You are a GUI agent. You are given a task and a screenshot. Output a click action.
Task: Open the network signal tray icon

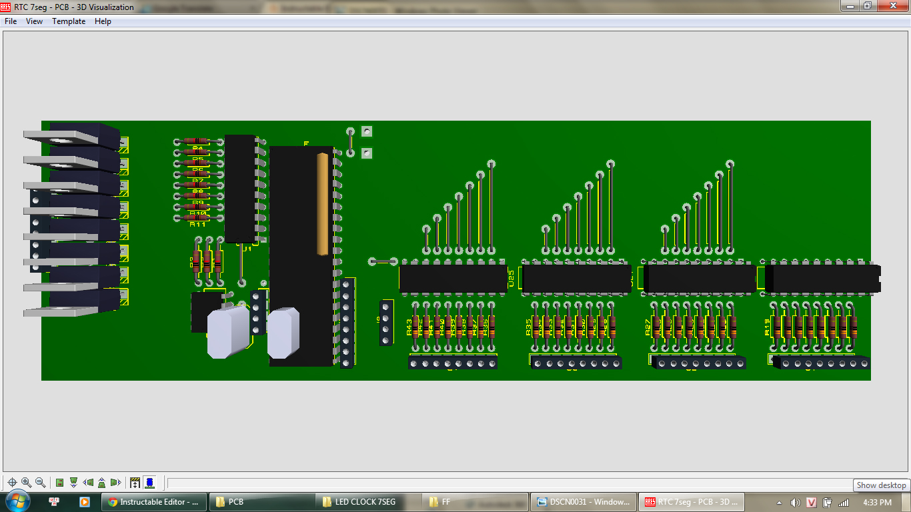click(844, 502)
